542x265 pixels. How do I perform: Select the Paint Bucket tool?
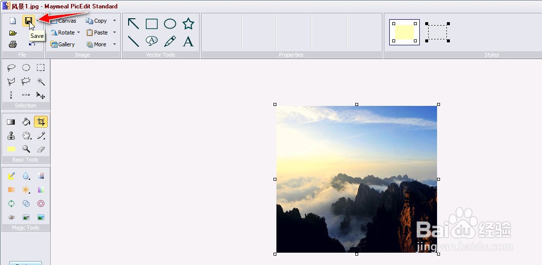26,122
